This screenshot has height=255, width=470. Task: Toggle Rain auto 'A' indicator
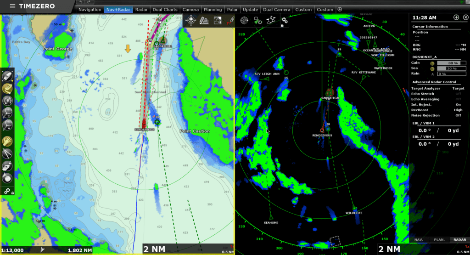(x=432, y=74)
